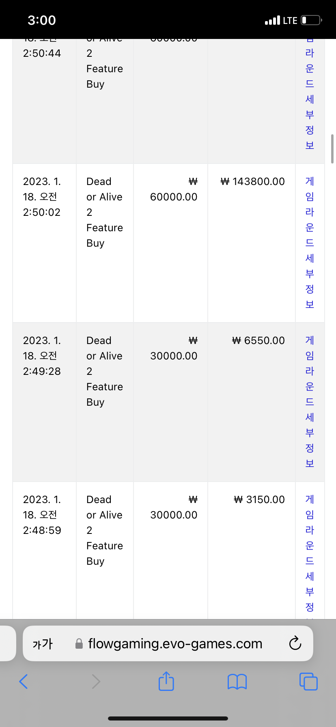Screen dimensions: 336x727
Task: Open round details link for 2:50:02 row
Action: point(310,243)
